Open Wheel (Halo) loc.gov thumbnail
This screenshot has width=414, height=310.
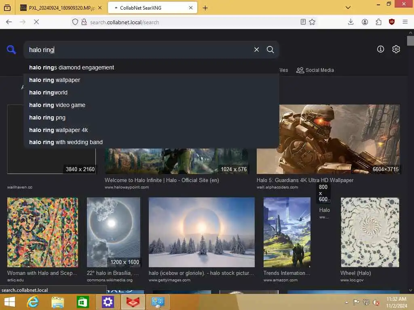click(370, 232)
